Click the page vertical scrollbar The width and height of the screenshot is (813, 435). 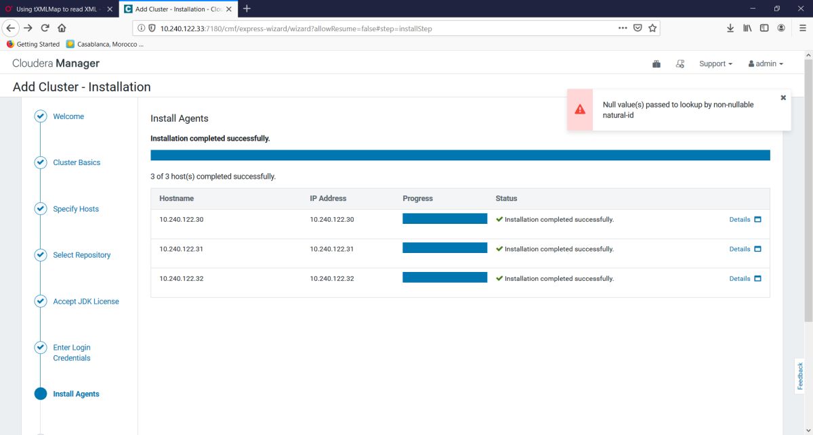808,189
